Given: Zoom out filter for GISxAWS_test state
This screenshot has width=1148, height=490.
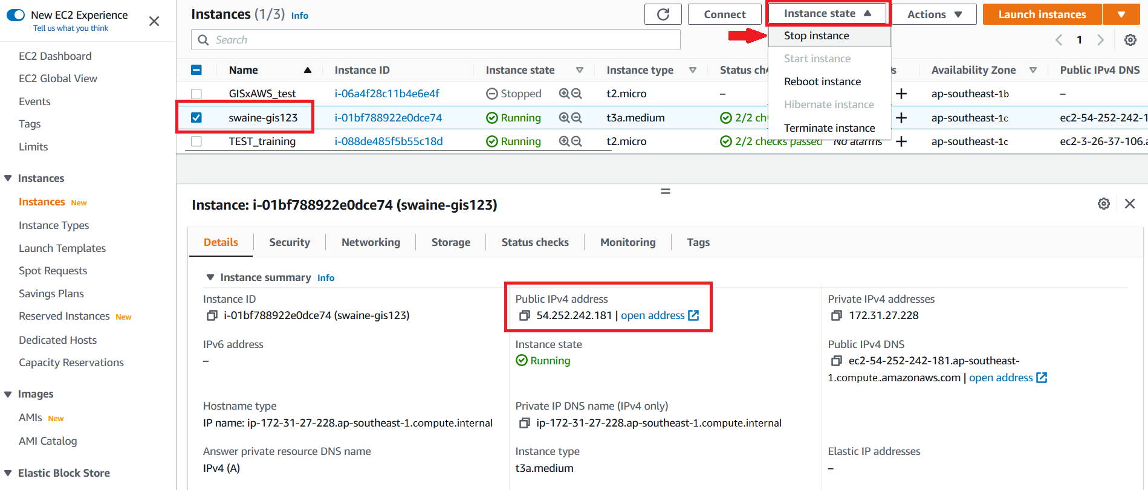Looking at the screenshot, I should [x=577, y=94].
